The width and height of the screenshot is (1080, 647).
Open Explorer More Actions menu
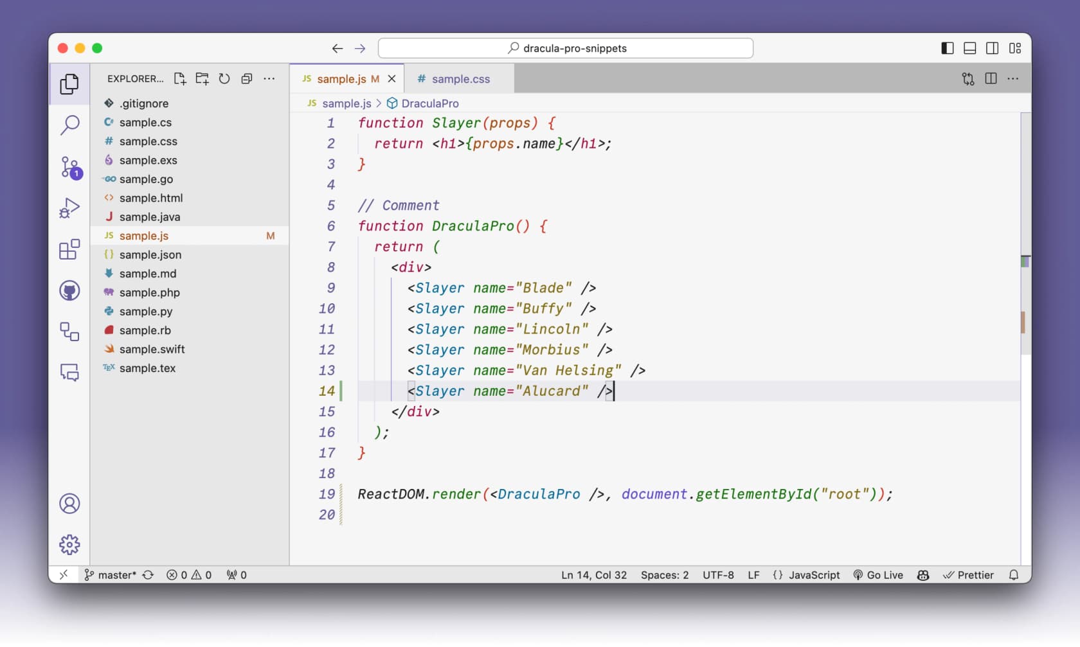click(x=269, y=78)
